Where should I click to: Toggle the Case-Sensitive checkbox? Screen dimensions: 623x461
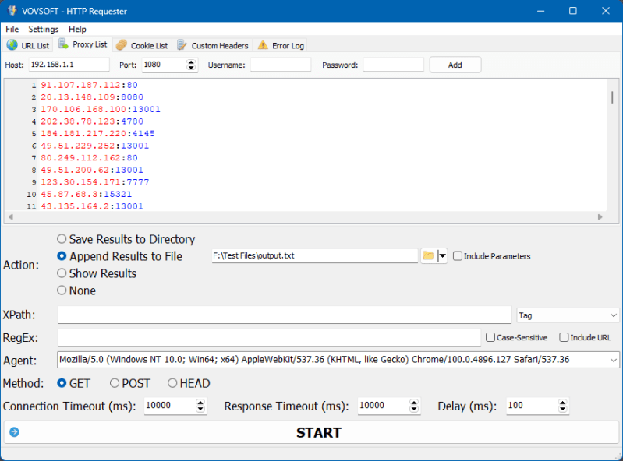[490, 337]
